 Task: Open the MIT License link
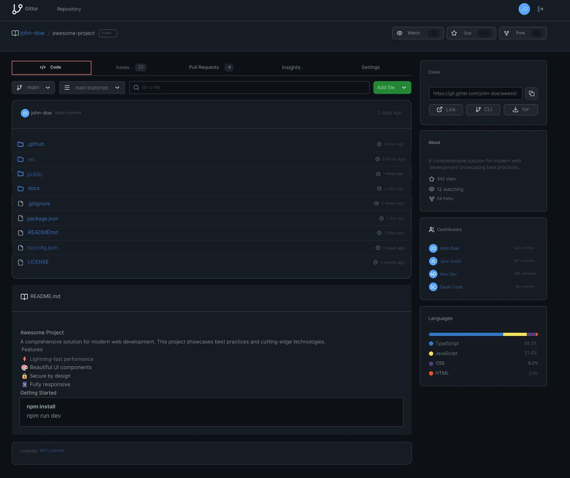[x=52, y=450]
